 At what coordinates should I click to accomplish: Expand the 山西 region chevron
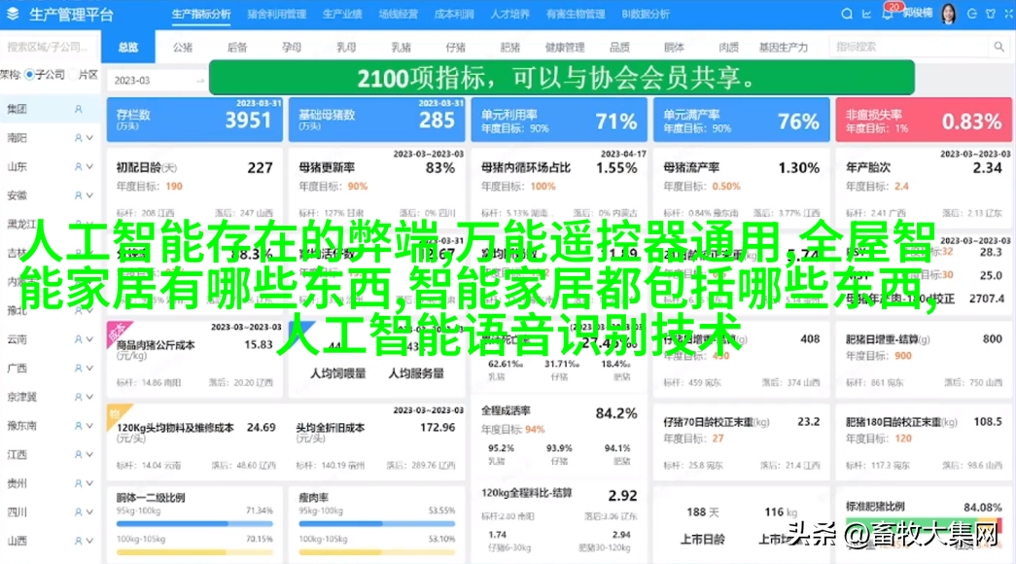point(90,541)
